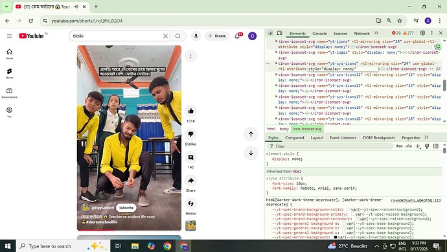Open DevTools settings gear
The width and height of the screenshot is (447, 252).
423,33
